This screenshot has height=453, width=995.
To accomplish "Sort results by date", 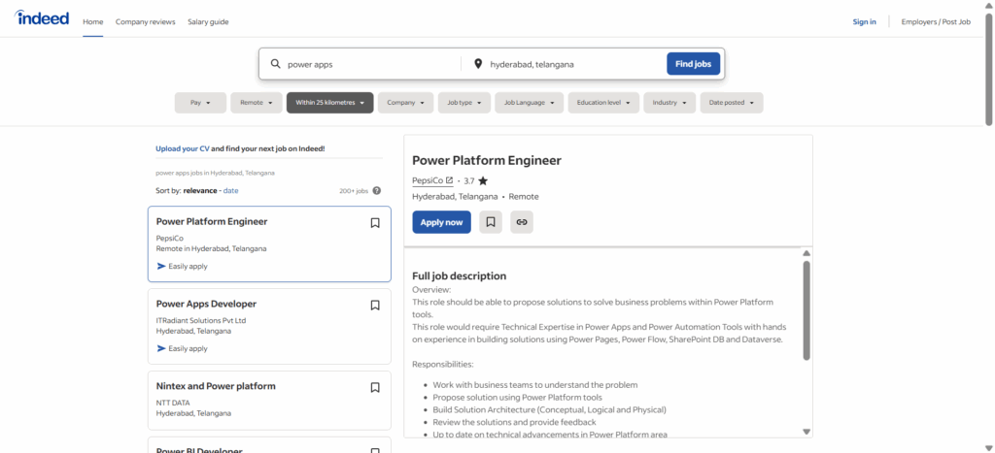I will click(231, 190).
